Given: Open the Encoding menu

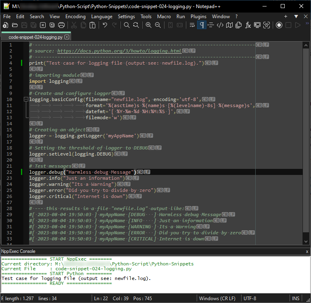Looking at the screenshot, I should tap(75, 17).
